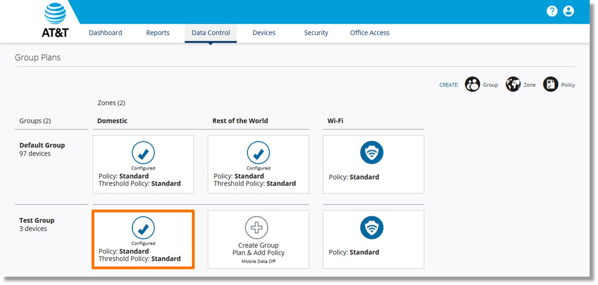Select the Data Control tab
The image size is (598, 285).
point(211,33)
